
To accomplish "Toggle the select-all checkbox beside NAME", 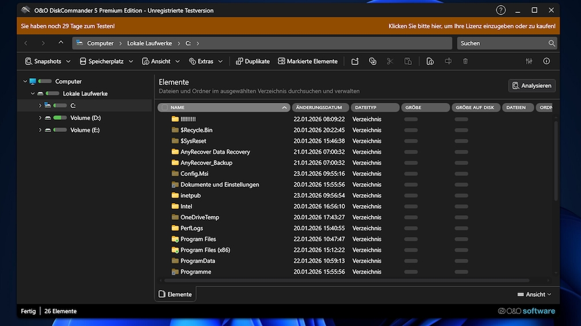I will pyautogui.click(x=165, y=107).
